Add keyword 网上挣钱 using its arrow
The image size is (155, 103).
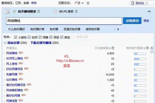[x=4, y=64]
